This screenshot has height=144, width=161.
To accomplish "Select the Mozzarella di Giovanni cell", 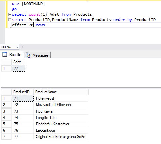I will pyautogui.click(x=61, y=105).
